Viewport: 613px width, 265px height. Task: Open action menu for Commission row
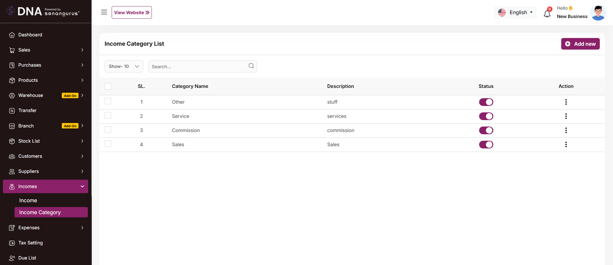(566, 130)
